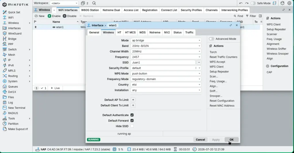Click Make Supout.rif in sidebar

pos(18,129)
